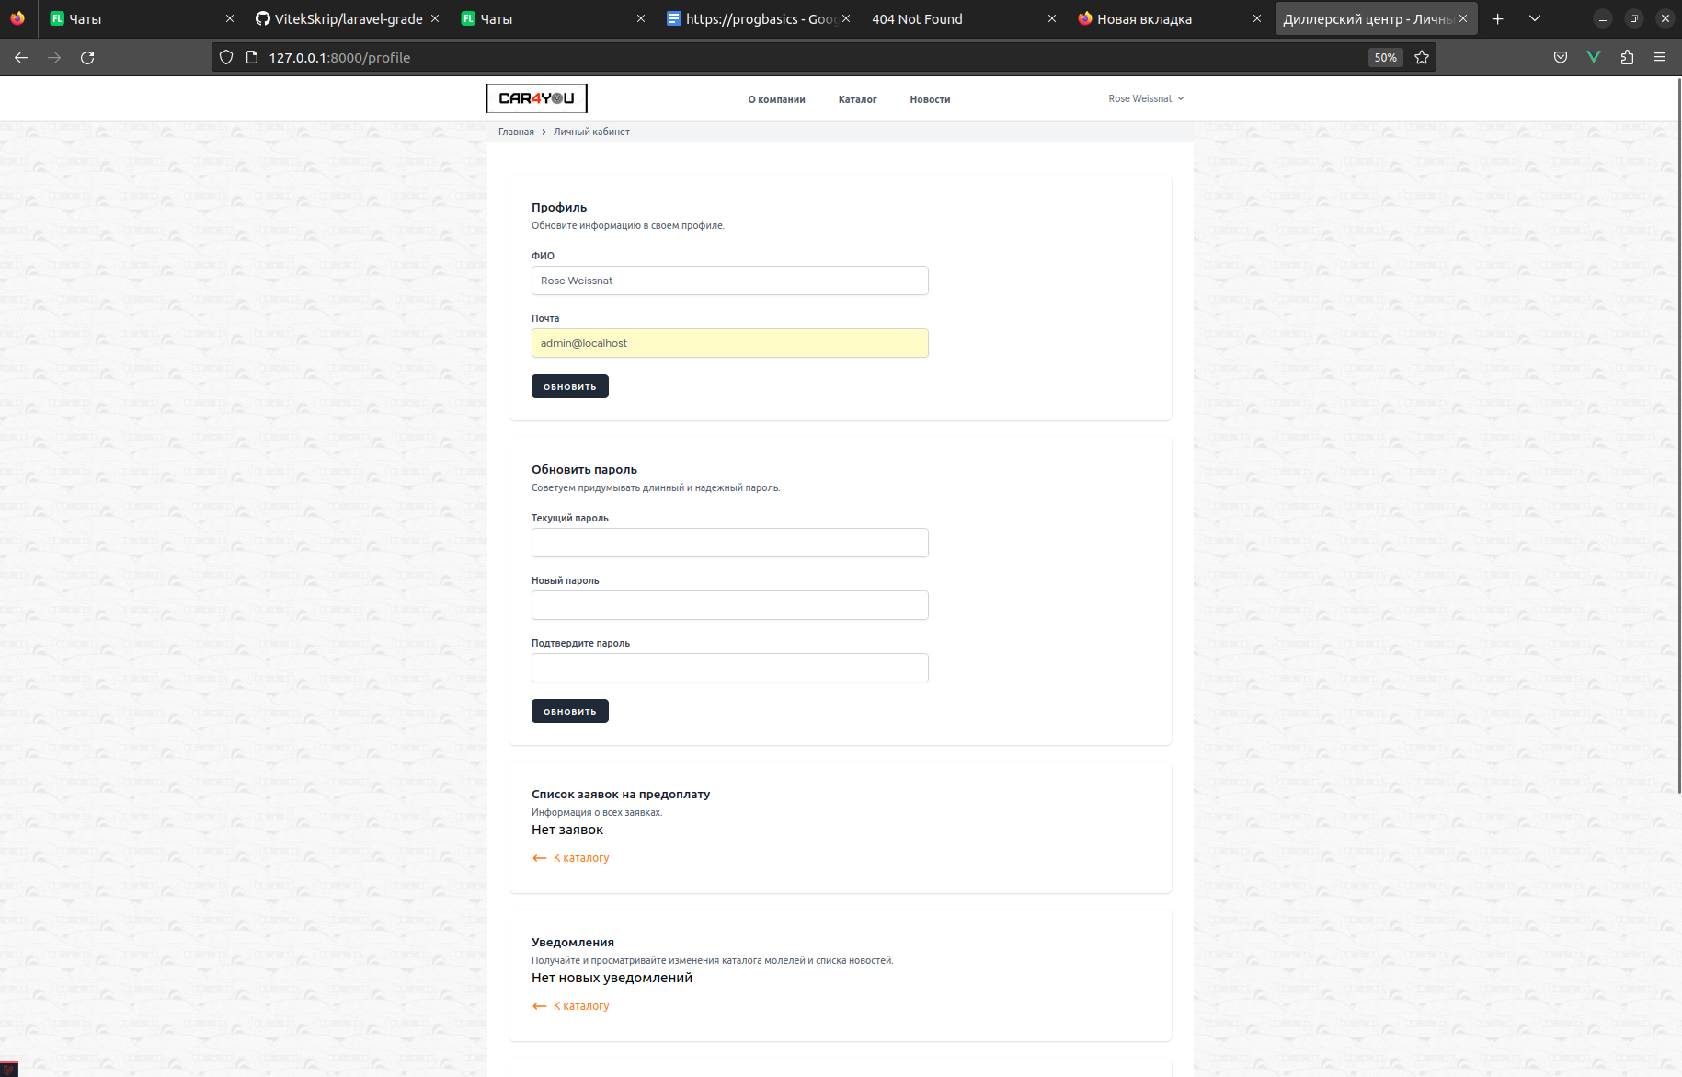The height and width of the screenshot is (1077, 1682).
Task: Click the Профиль section heading
Action: pyautogui.click(x=559, y=207)
